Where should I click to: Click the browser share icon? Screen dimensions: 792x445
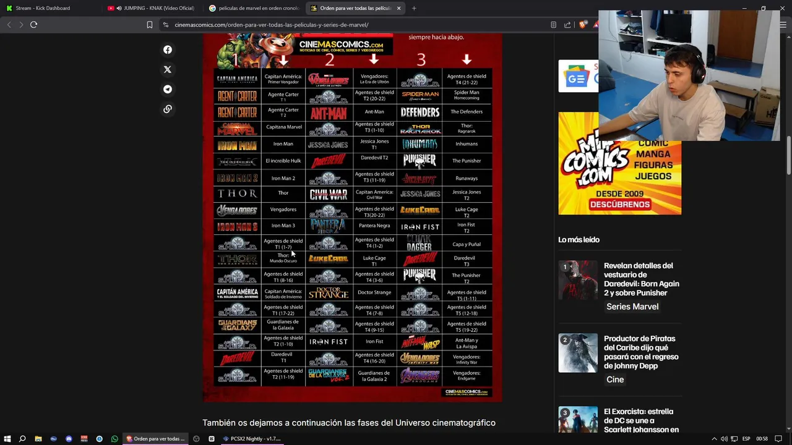567,25
